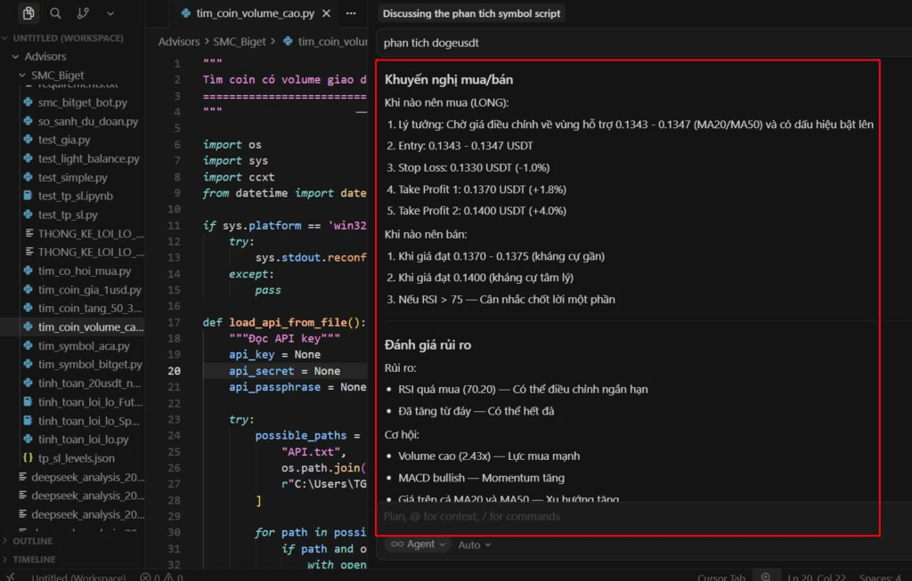Open the Source Control view icon
Viewport: 912px width, 581px height.
[83, 13]
